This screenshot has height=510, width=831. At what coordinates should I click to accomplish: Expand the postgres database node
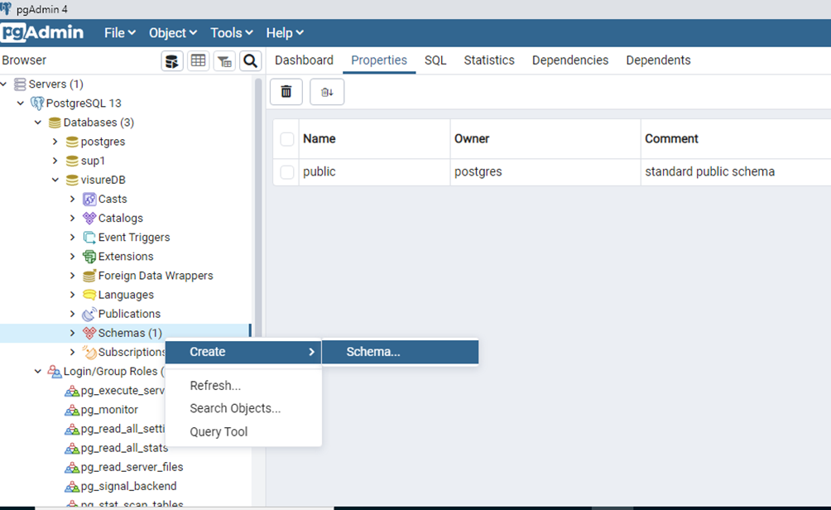(55, 142)
